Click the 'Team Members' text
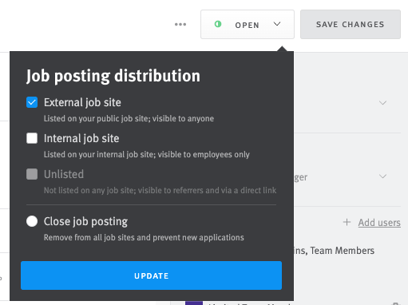 click(x=343, y=251)
